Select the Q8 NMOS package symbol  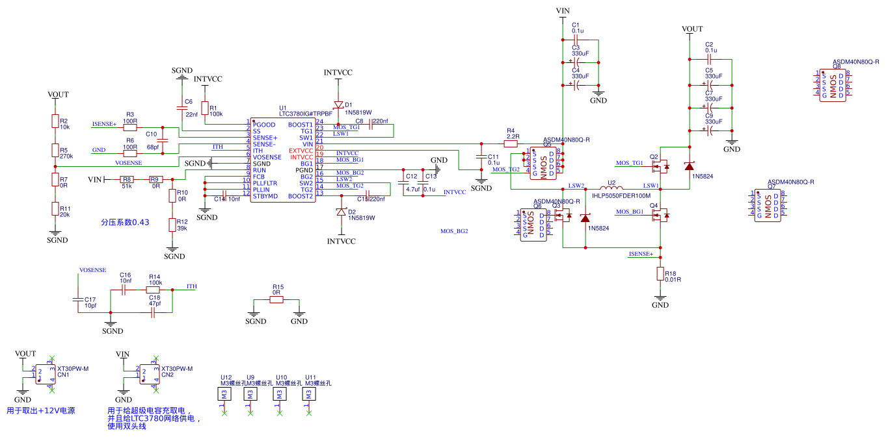click(x=832, y=84)
